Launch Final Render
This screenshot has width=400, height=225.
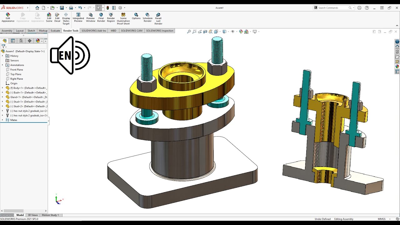(101, 18)
